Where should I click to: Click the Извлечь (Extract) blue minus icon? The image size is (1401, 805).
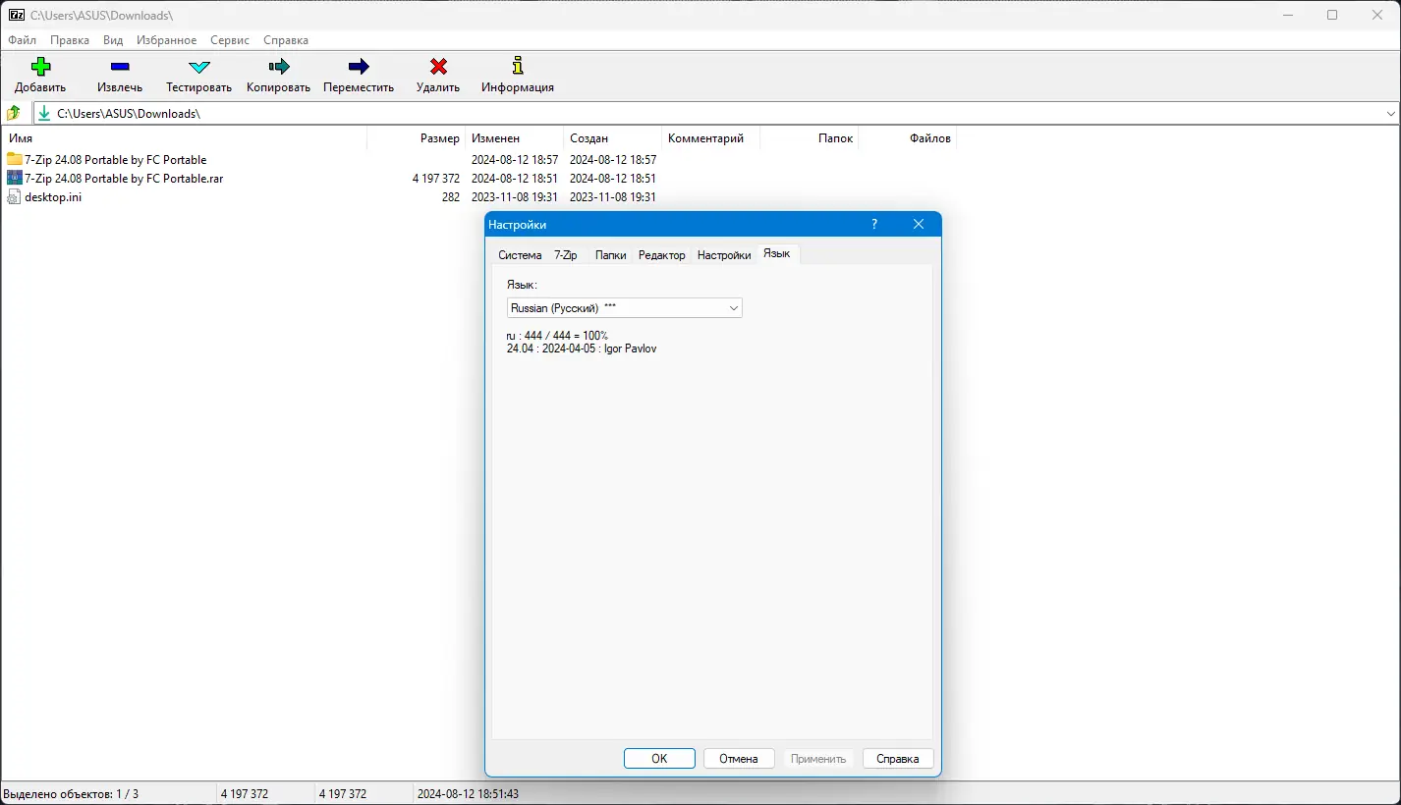pyautogui.click(x=120, y=67)
